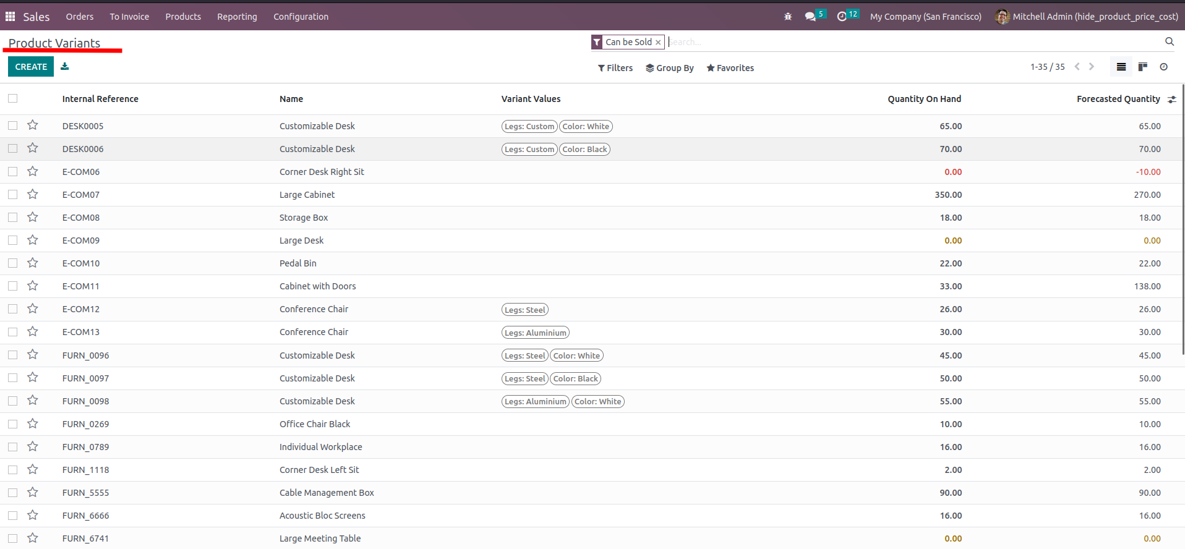This screenshot has height=549, width=1185.
Task: Open Large Meeting Table record
Action: 320,538
